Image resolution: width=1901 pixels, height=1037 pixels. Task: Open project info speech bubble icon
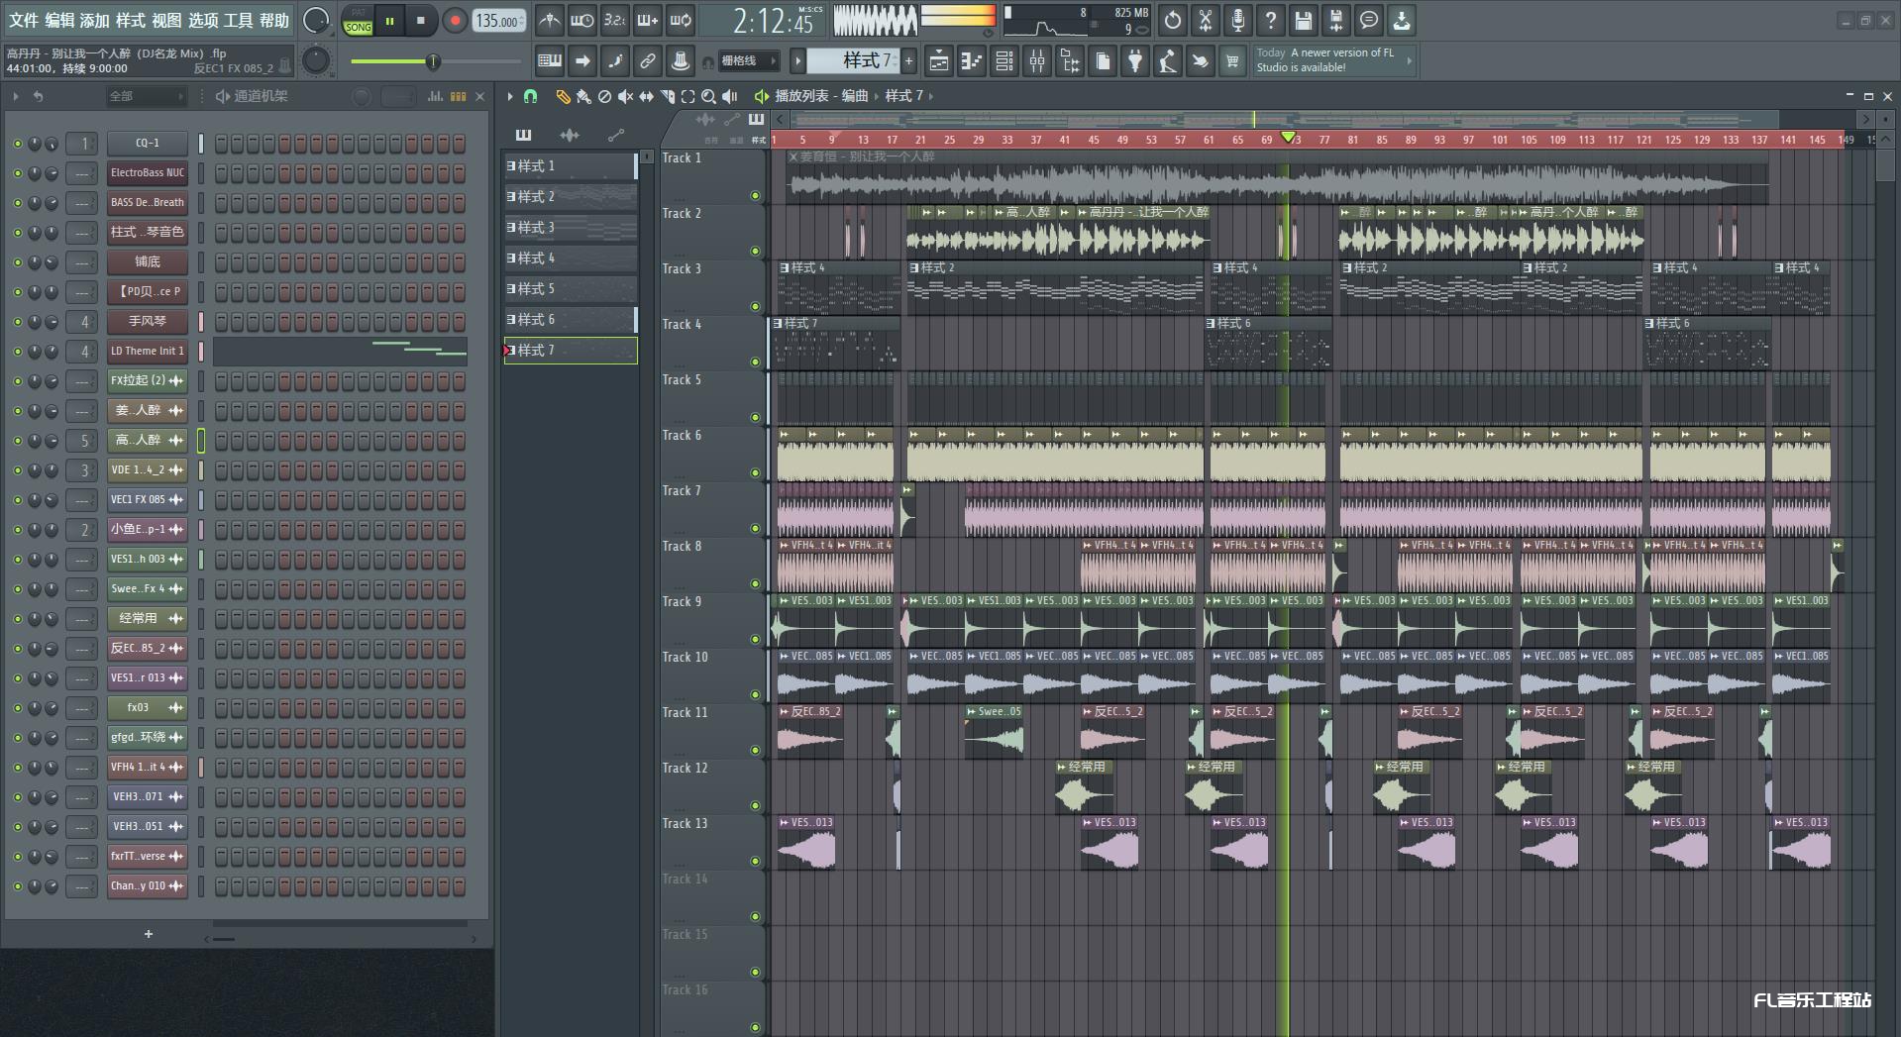(1369, 20)
